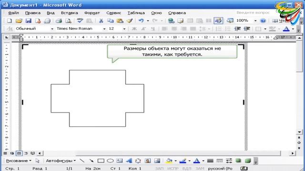The height and width of the screenshot is (171, 305).
Task: Insert a diagram or organization chart
Action: click(x=138, y=161)
